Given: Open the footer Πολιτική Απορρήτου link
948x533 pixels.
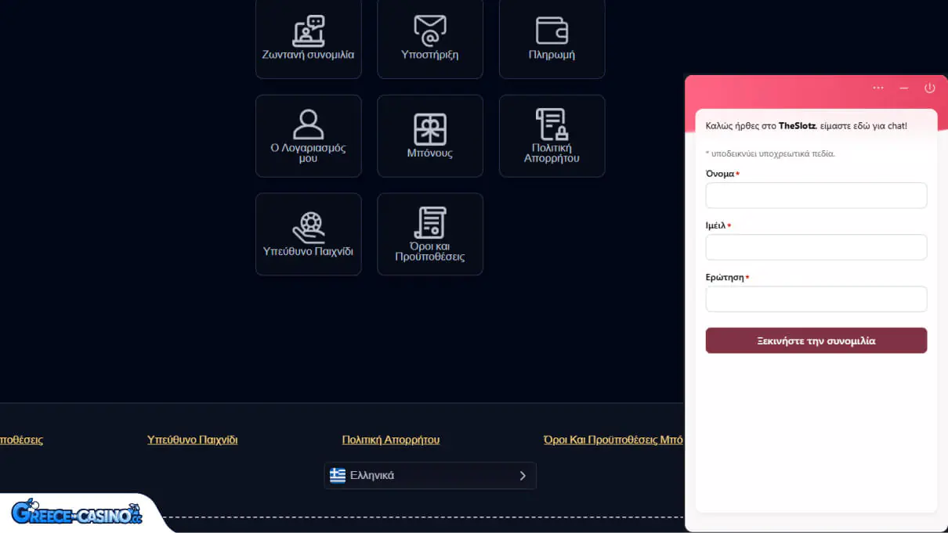Looking at the screenshot, I should tap(390, 440).
